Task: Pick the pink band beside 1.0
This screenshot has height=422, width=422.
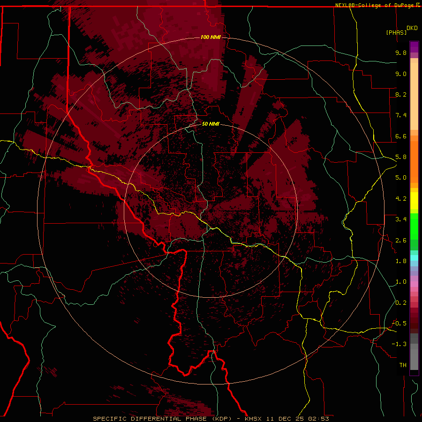Action: (414, 284)
